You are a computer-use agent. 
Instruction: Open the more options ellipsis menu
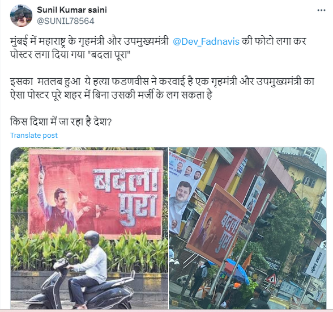pyautogui.click(x=321, y=10)
